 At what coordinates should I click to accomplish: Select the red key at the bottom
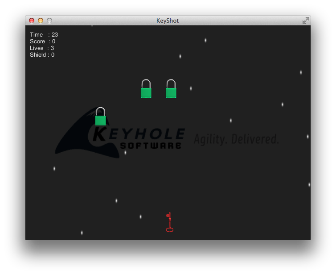point(169,222)
